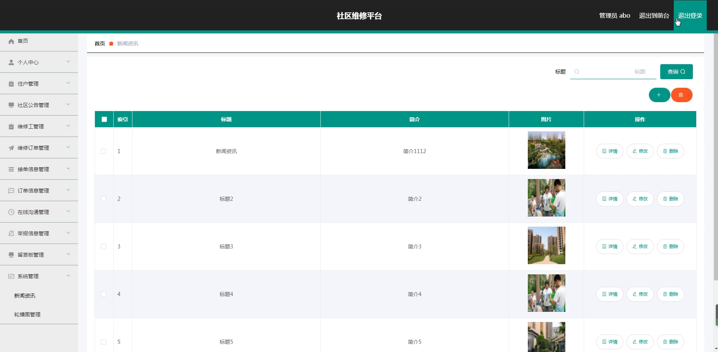The image size is (718, 352).
Task: Open the thumbnail in row 标题4
Action: (546, 293)
